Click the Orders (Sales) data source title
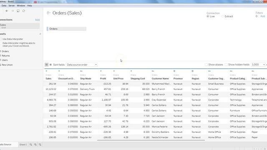Image resolution: width=267 pixels, height=150 pixels. (x=67, y=13)
